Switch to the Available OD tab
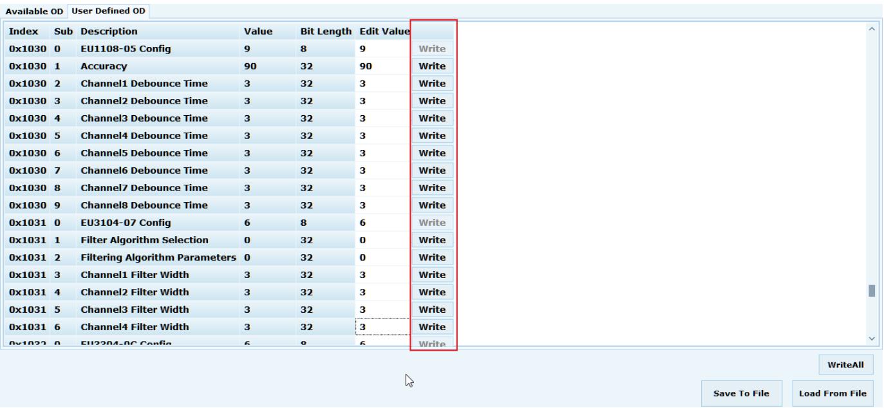This screenshot has width=884, height=408. (33, 10)
